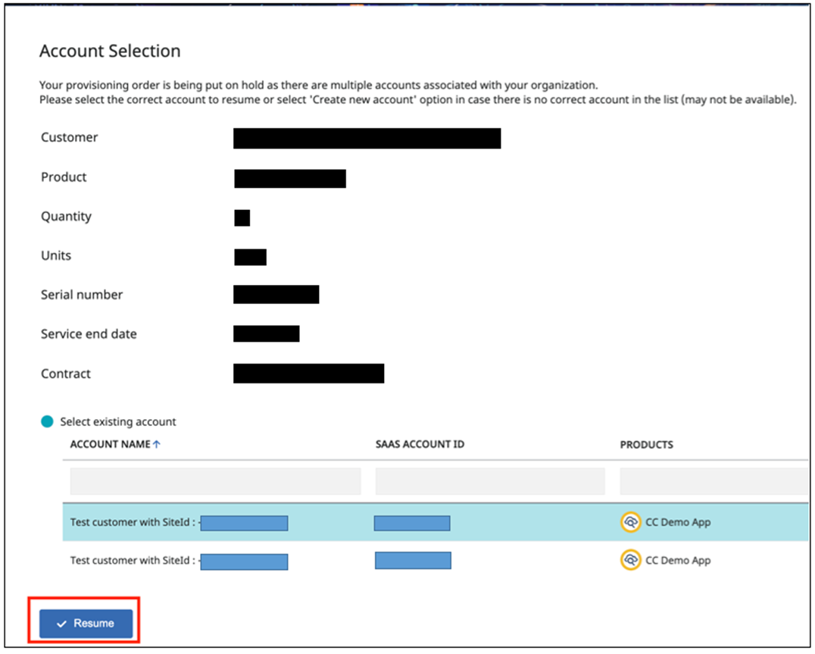Click the highlighted row's SaaS account ID
This screenshot has height=654, width=815.
pos(412,523)
